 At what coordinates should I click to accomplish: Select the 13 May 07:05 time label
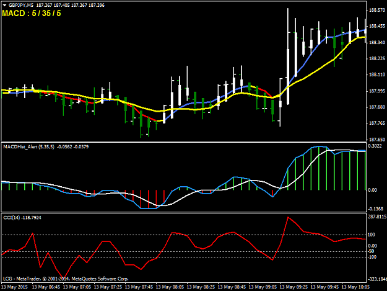click(x=77, y=287)
